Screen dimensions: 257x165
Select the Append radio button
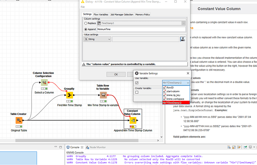click(86, 29)
